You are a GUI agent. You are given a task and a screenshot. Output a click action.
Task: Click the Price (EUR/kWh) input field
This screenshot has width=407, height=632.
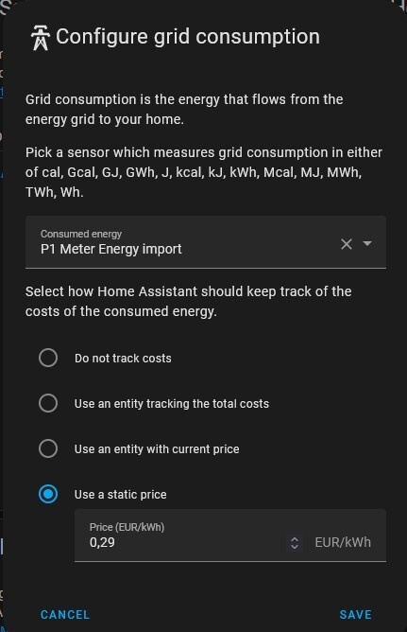click(x=230, y=535)
